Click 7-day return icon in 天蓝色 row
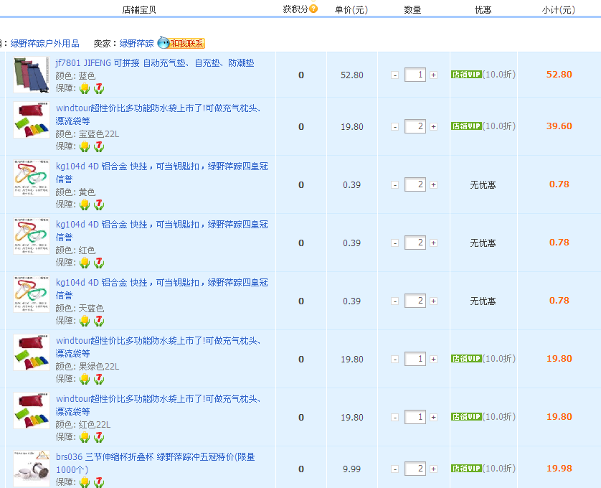601x488 pixels. pyautogui.click(x=99, y=321)
